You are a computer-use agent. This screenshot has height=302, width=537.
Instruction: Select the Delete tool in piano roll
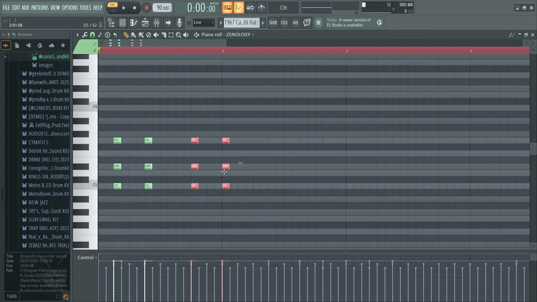click(x=149, y=35)
